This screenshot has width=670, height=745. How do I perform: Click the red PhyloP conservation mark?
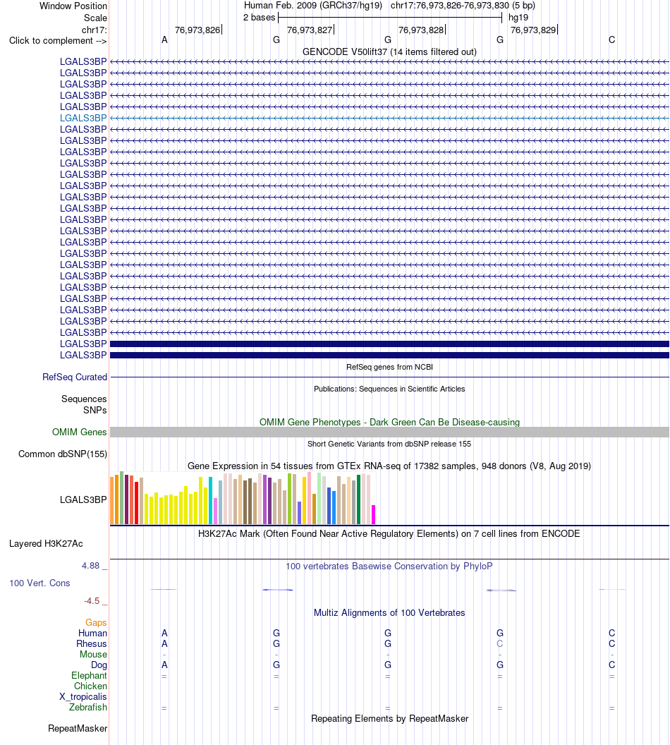(164, 589)
